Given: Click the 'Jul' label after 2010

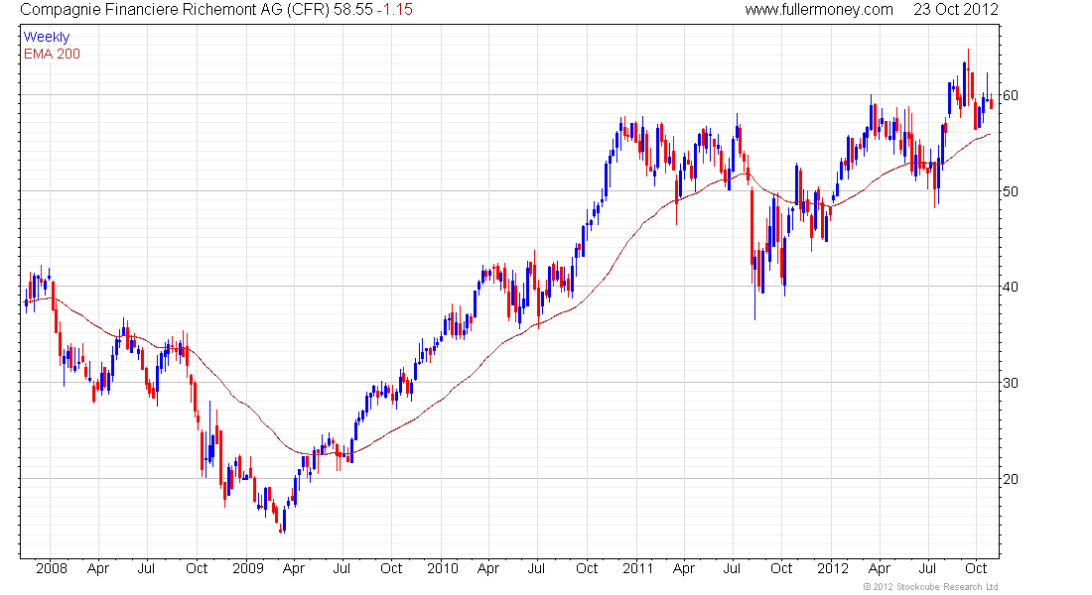Looking at the screenshot, I should pos(536,568).
